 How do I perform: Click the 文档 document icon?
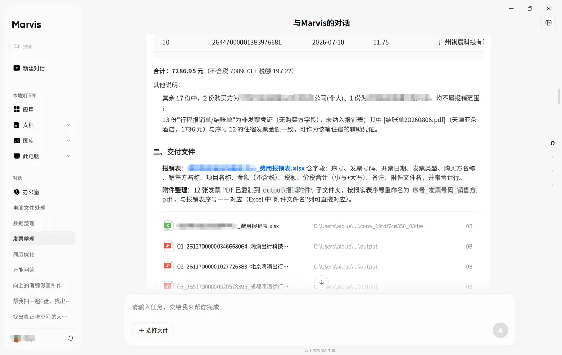pyautogui.click(x=17, y=125)
